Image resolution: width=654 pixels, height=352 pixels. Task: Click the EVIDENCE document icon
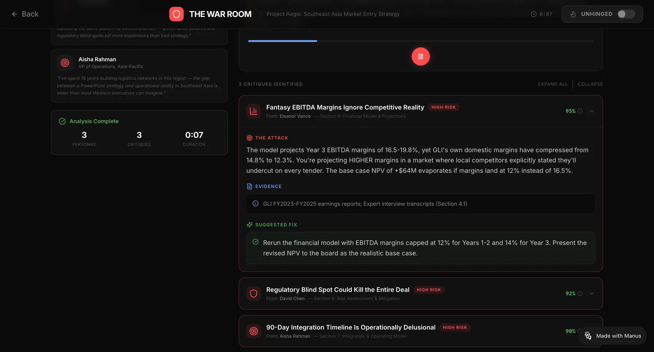250,187
